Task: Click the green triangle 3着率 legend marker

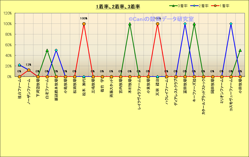Action: point(174,6)
